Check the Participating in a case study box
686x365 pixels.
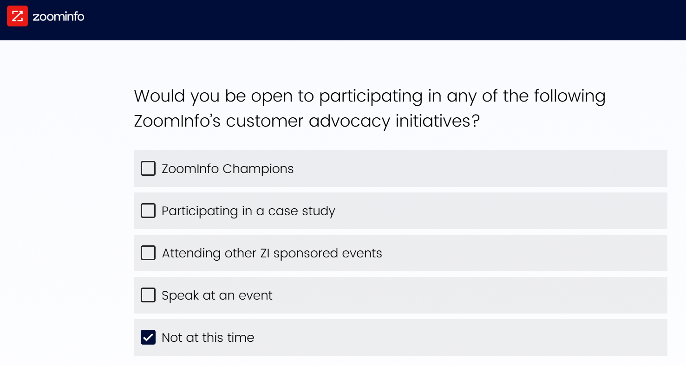(x=148, y=211)
